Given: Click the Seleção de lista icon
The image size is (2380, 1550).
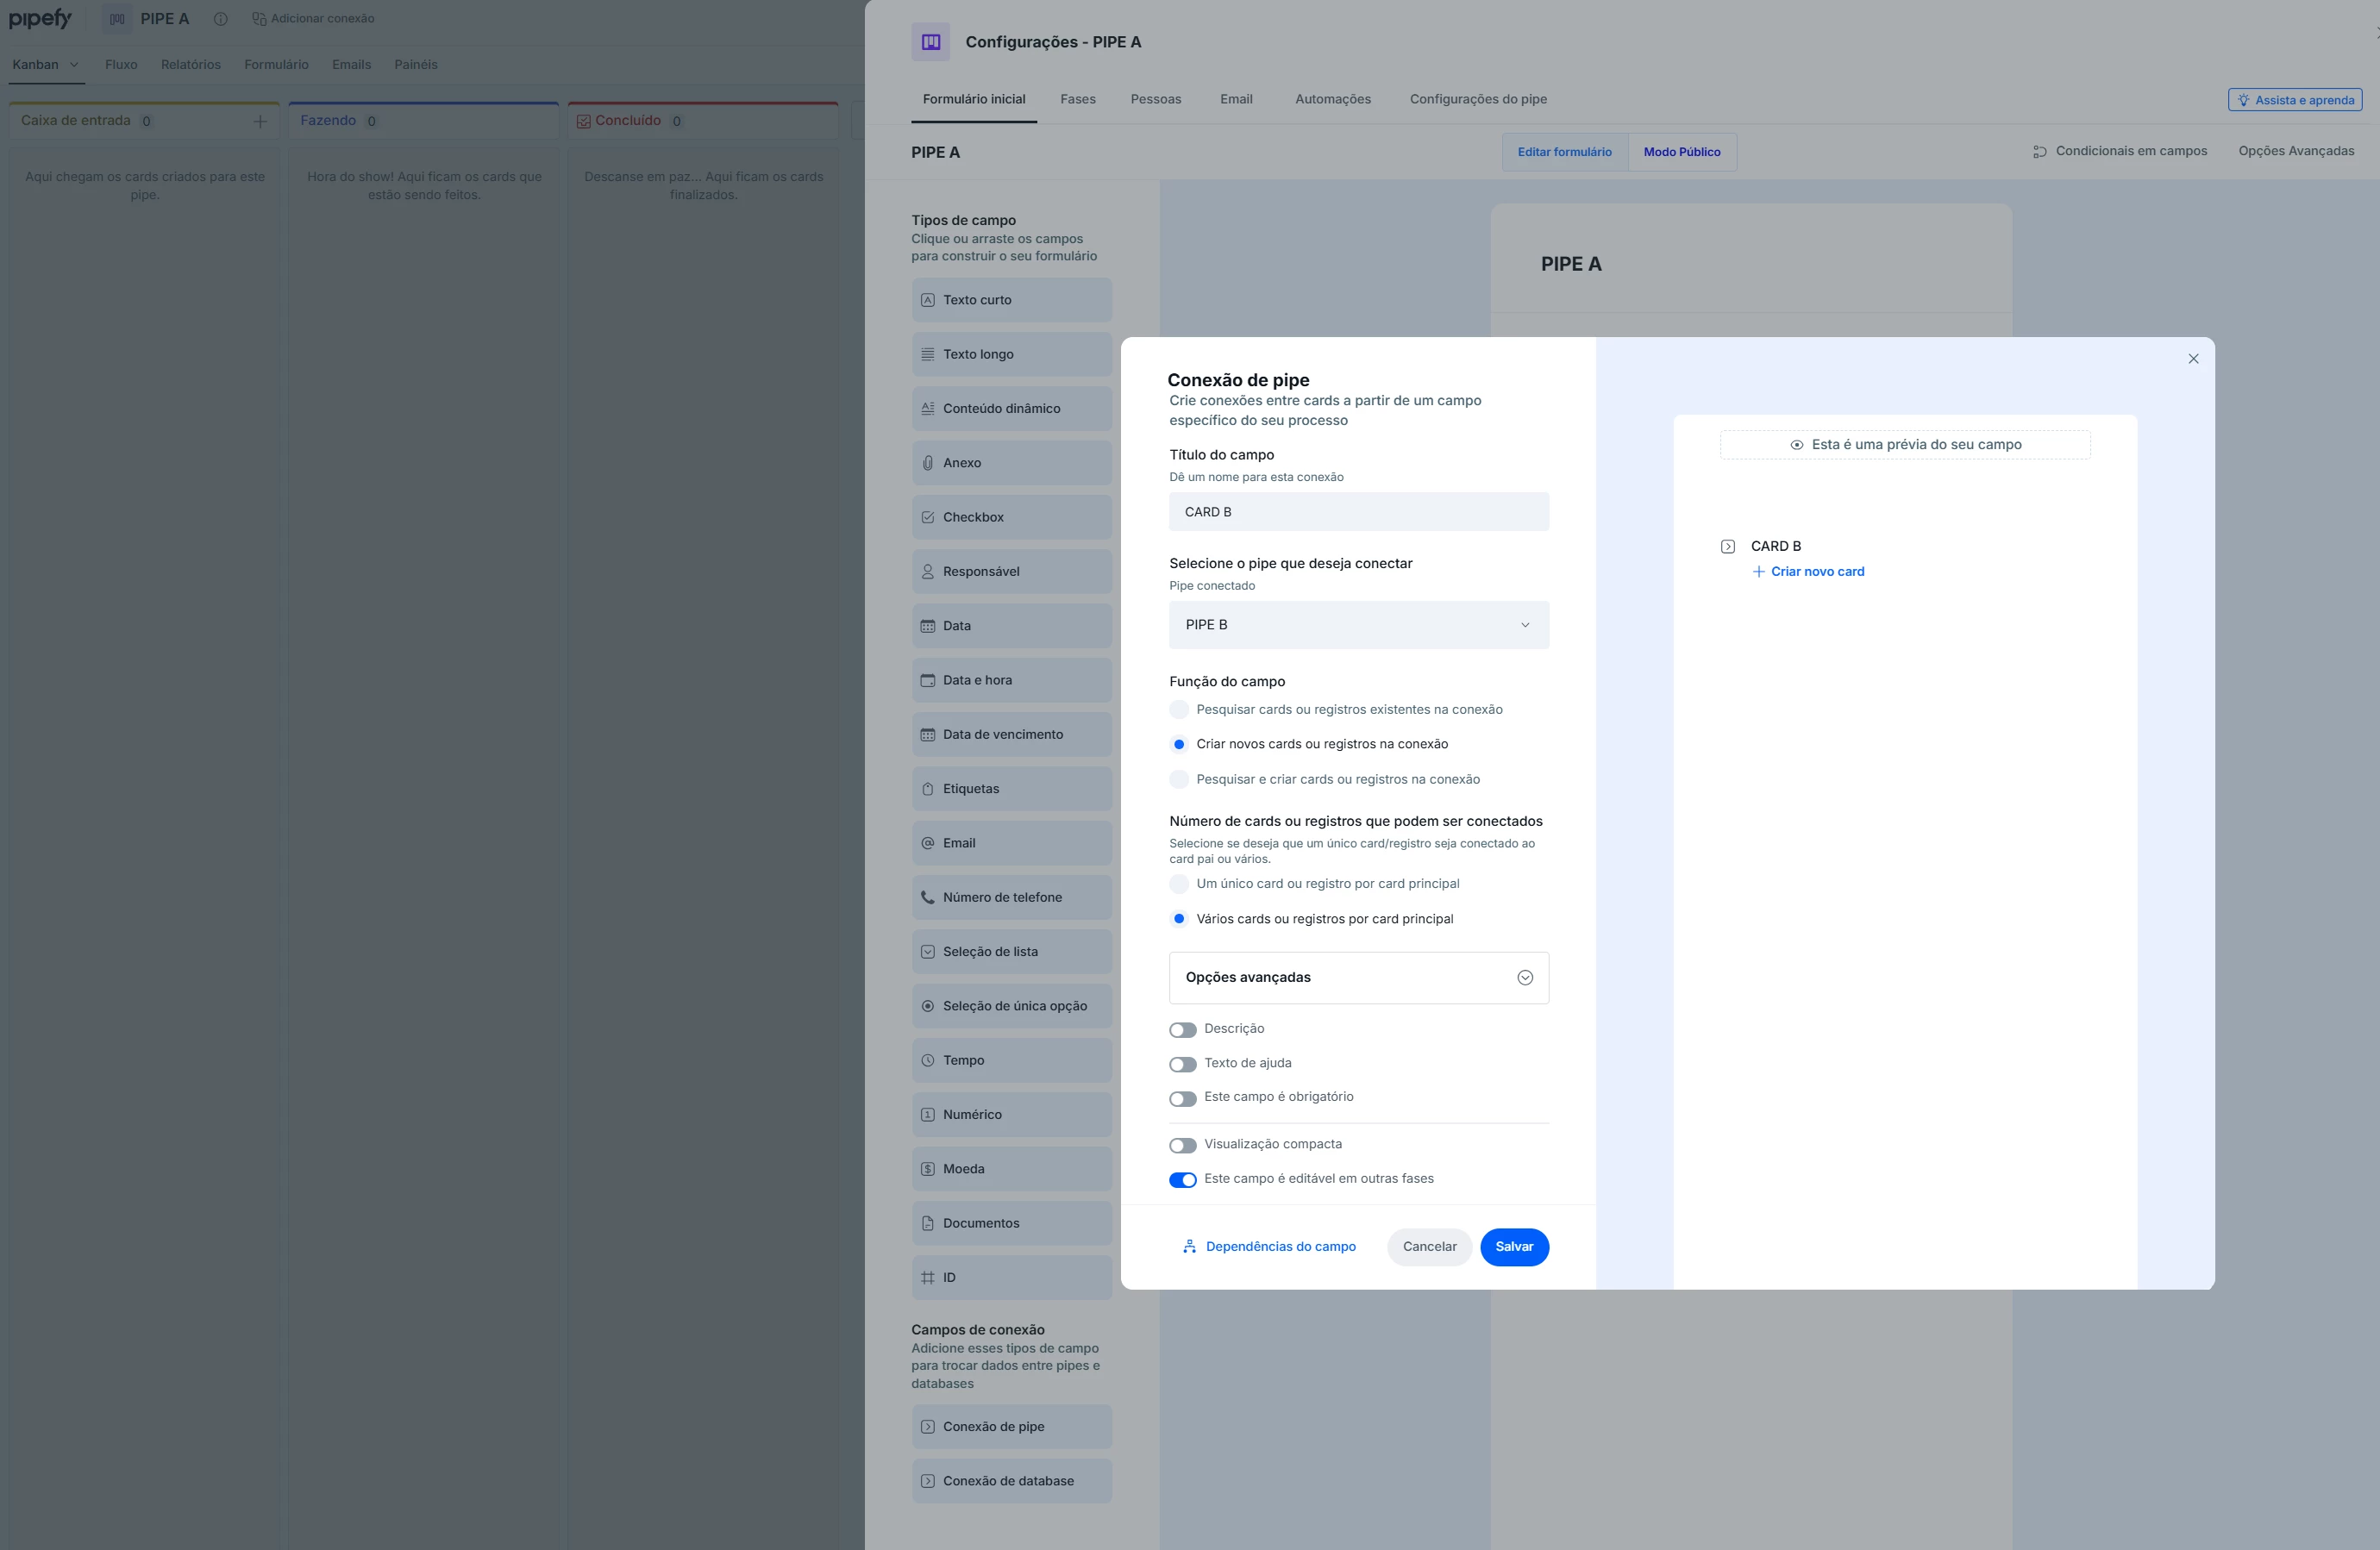Looking at the screenshot, I should point(927,952).
